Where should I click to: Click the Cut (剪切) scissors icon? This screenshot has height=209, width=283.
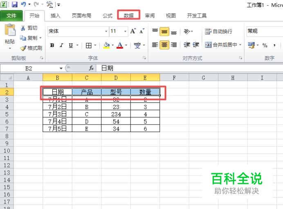23,28
